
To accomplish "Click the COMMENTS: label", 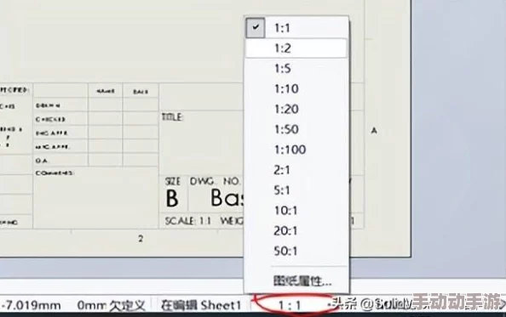I will tap(55, 173).
